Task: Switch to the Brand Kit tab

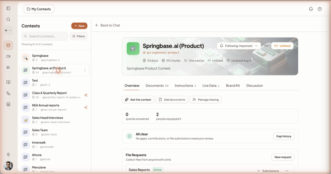Action: [233, 86]
